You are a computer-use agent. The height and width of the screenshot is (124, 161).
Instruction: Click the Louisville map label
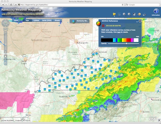tap(76, 64)
